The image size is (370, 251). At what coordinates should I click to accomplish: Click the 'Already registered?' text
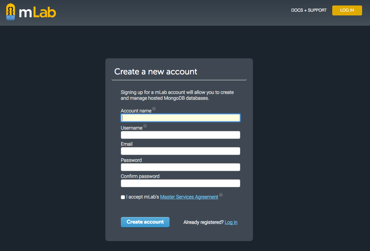tap(204, 222)
